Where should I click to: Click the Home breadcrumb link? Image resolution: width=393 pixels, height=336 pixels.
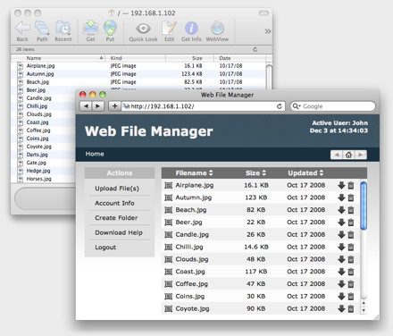pyautogui.click(x=95, y=154)
